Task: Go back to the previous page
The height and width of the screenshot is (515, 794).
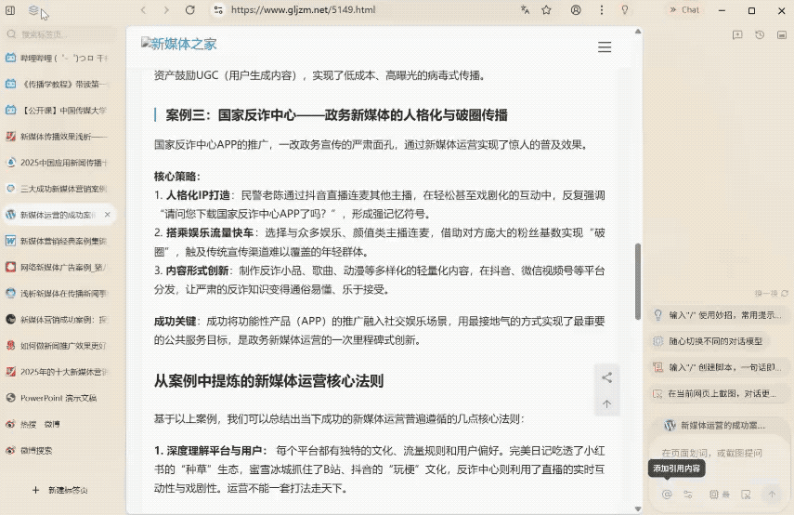Action: (x=143, y=10)
